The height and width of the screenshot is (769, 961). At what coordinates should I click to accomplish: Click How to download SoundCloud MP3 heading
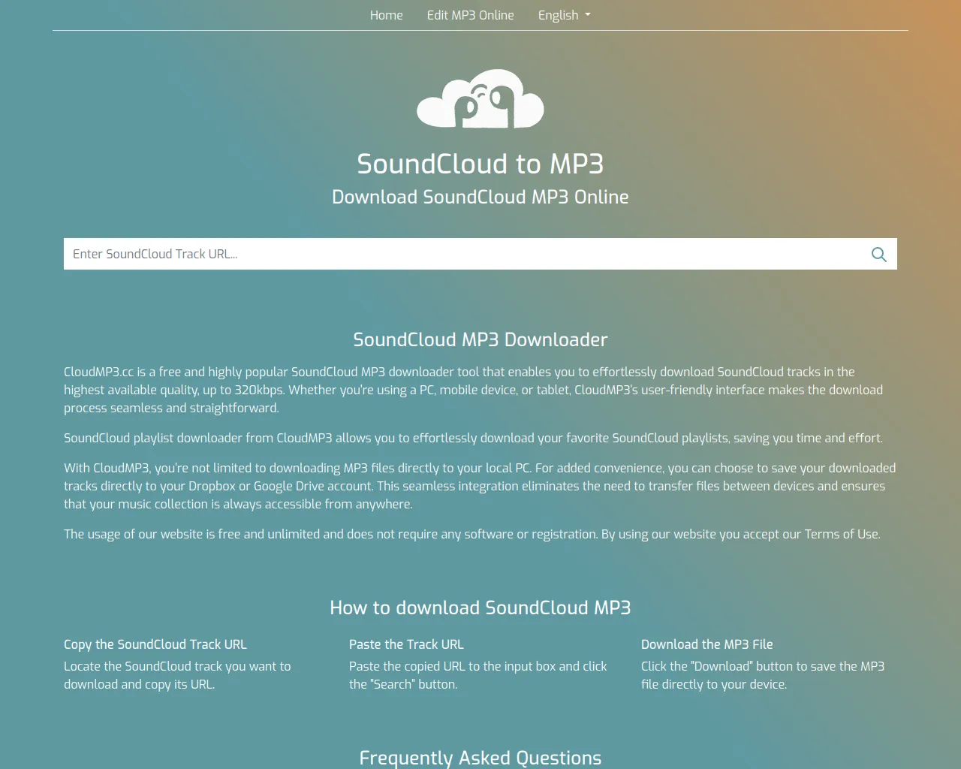[480, 608]
